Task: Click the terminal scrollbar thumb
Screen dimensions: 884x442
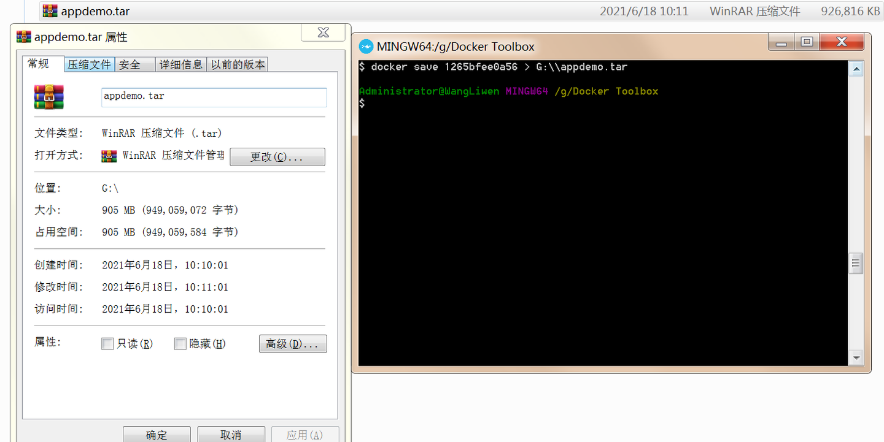Action: pos(856,264)
